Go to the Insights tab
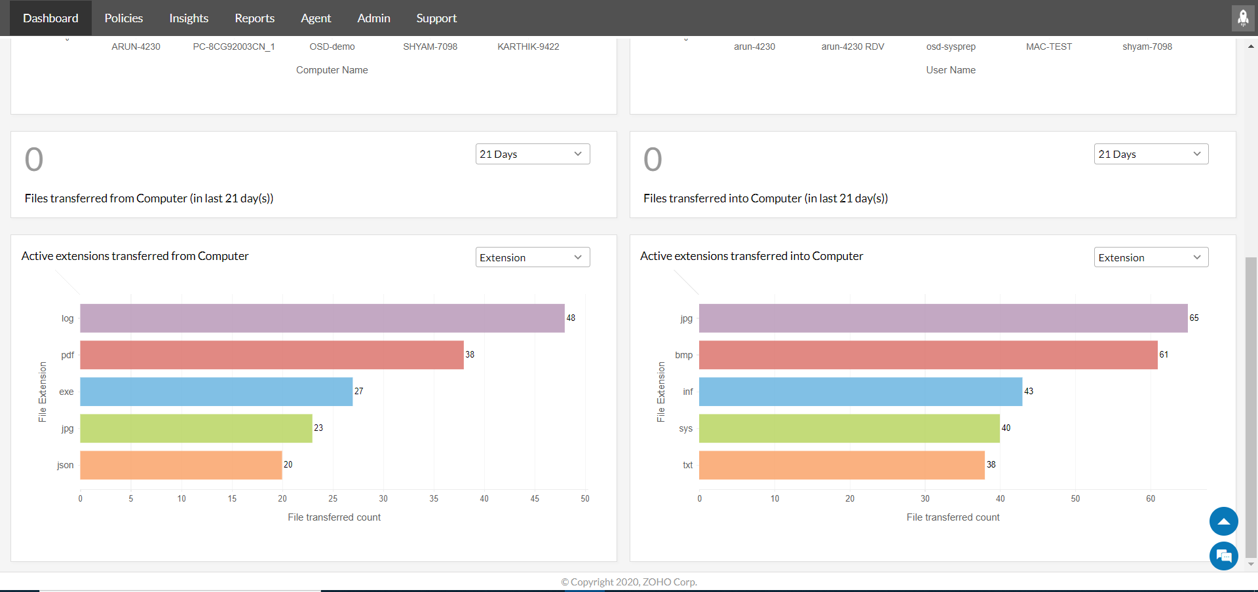This screenshot has width=1258, height=592. point(189,18)
